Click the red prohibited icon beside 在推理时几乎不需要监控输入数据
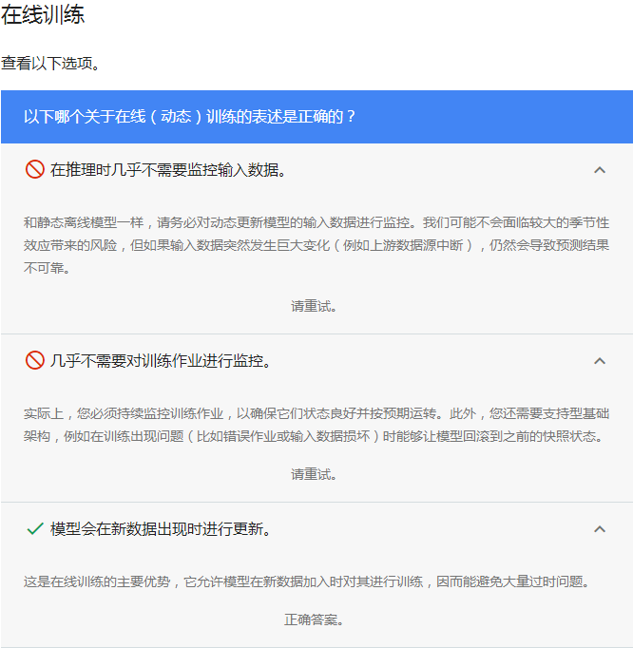633x648 pixels. coord(35,170)
